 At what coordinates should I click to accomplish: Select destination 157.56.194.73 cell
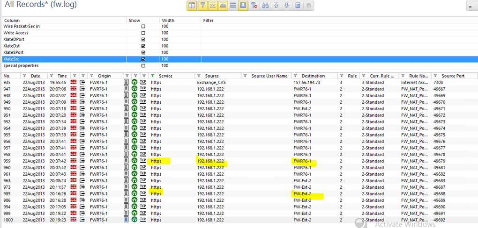[306, 82]
